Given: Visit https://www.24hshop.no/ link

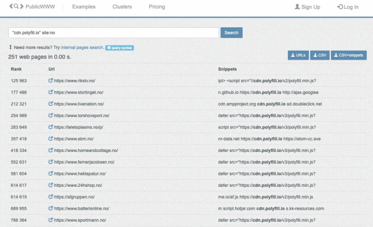Looking at the screenshot, I should [78, 186].
